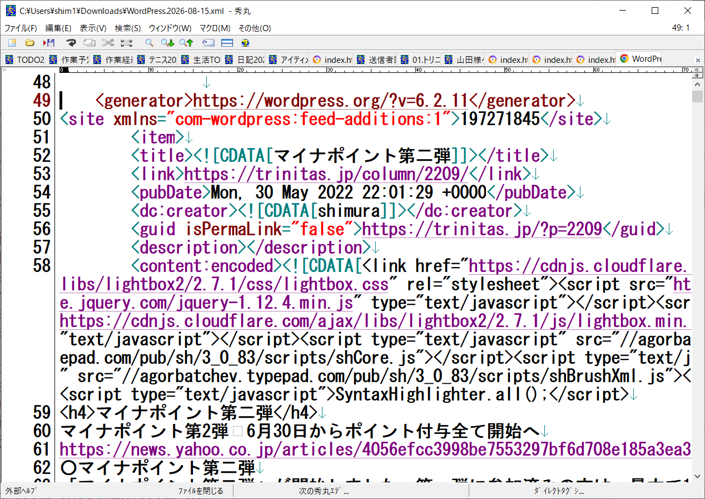
Task: Open the ファイル(F) menu
Action: click(21, 28)
